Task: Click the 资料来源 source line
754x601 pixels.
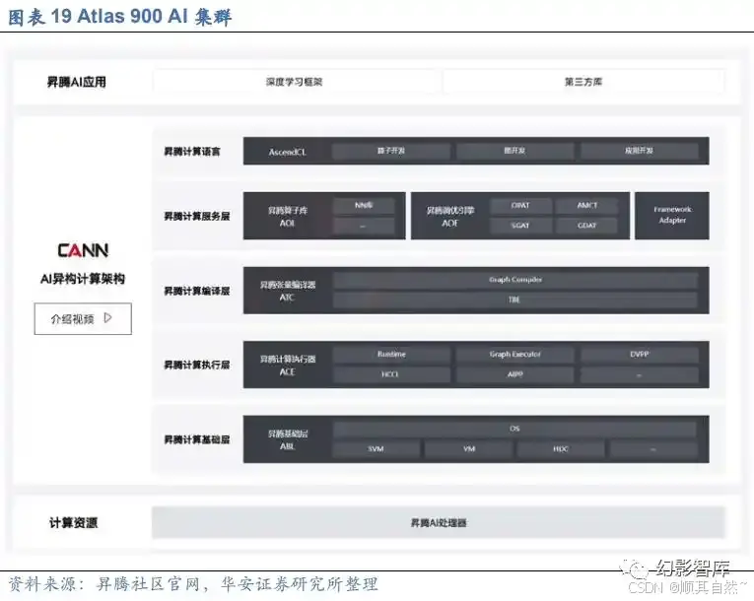Action: (193, 584)
